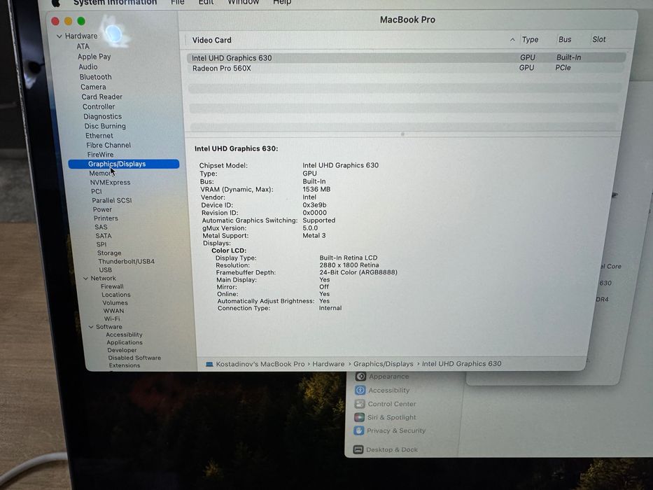Open Privacy & Security icon in System Settings
The image size is (653, 490).
pyautogui.click(x=358, y=430)
